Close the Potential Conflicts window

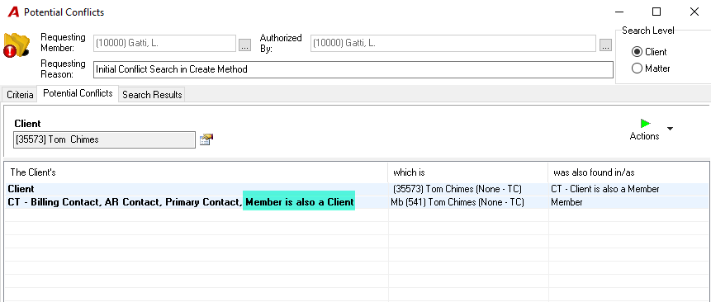pyautogui.click(x=694, y=12)
